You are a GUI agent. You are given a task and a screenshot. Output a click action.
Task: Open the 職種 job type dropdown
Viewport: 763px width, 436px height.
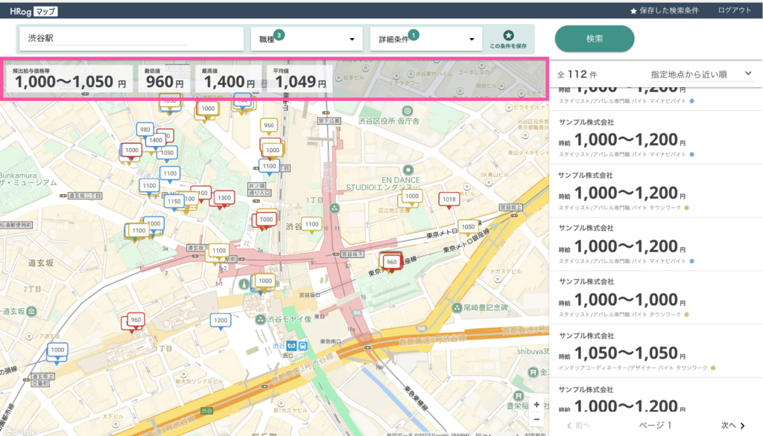[306, 39]
